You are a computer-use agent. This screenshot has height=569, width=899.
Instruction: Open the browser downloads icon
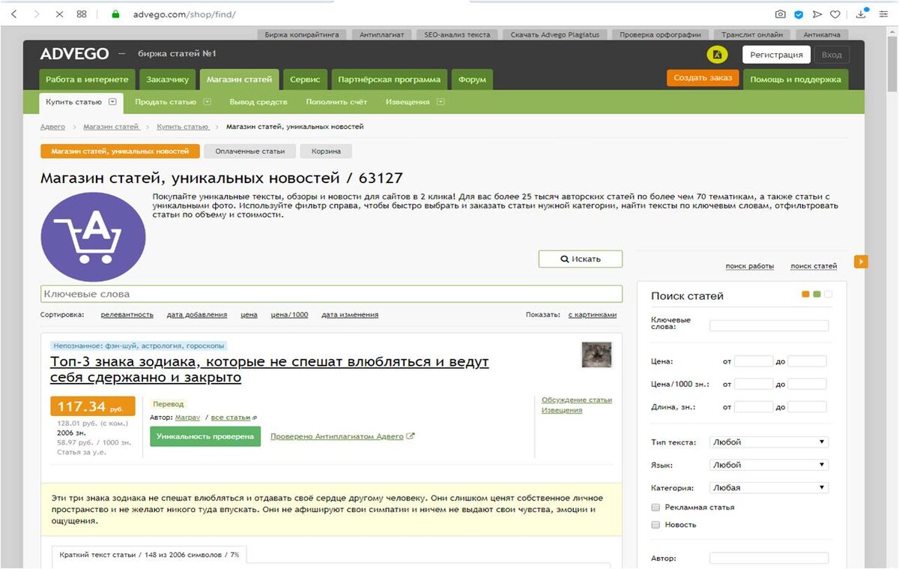pos(862,13)
